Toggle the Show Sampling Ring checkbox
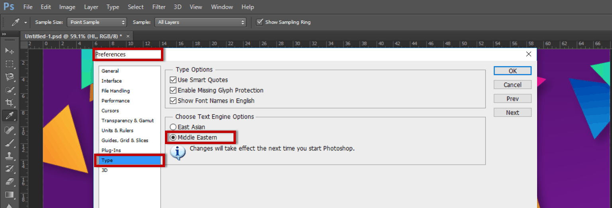The width and height of the screenshot is (612, 208). click(260, 22)
